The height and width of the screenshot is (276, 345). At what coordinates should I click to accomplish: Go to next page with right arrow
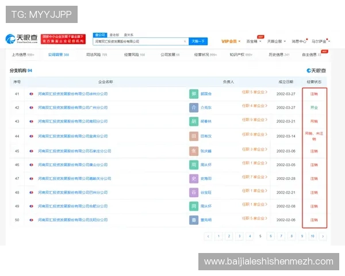323,236
